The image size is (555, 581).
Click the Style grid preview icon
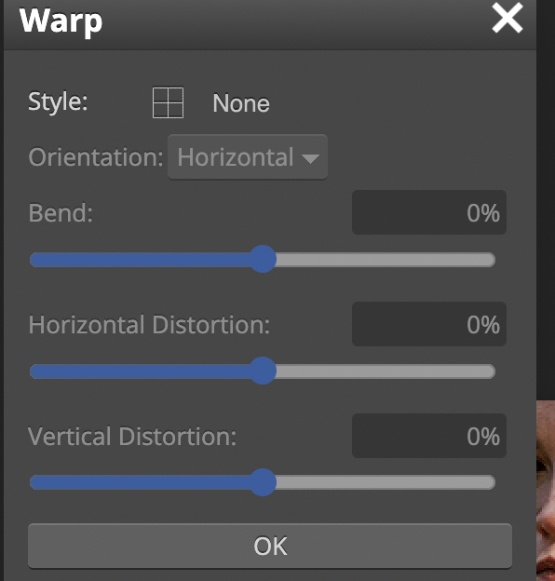click(168, 102)
